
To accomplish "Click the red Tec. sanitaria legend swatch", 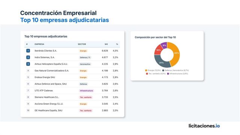I will 147,73.
